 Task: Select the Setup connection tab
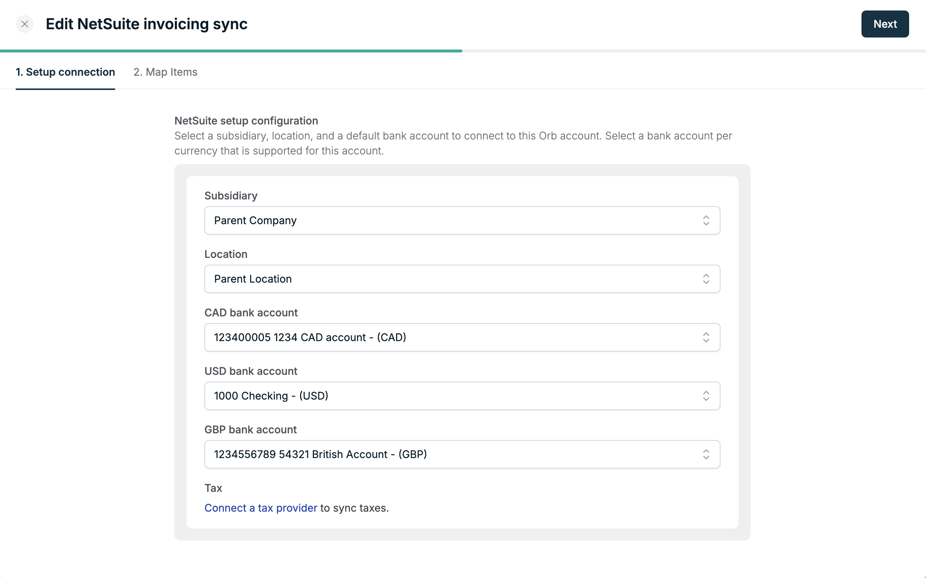tap(65, 72)
